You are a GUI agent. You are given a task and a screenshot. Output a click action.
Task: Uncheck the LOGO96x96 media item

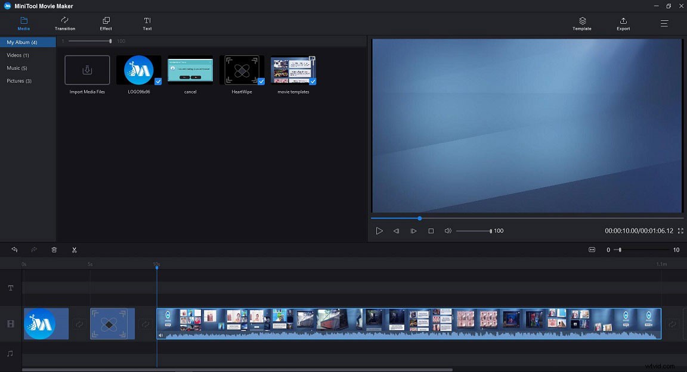click(x=158, y=81)
